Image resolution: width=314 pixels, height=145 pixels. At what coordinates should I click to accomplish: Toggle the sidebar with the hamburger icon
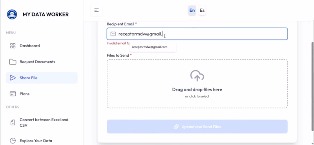click(97, 10)
